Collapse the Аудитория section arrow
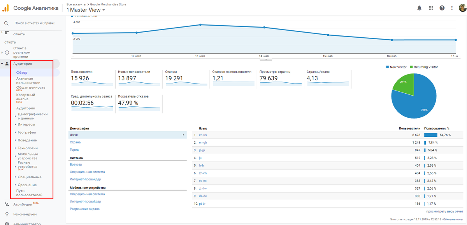 point(2,64)
